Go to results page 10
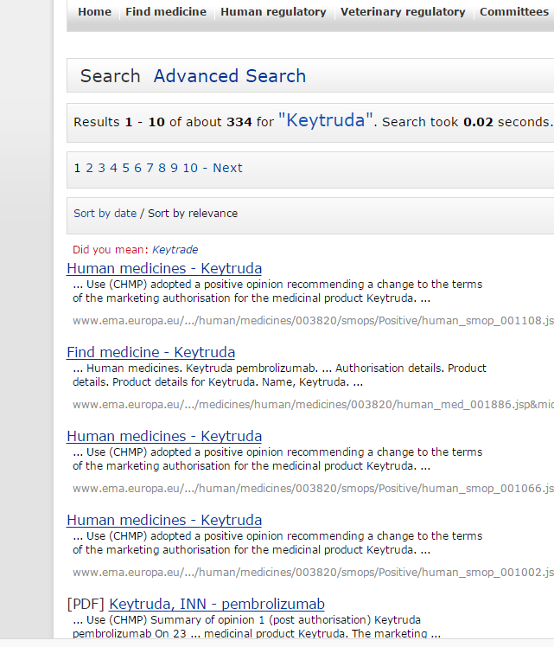The width and height of the screenshot is (554, 647). pyautogui.click(x=190, y=168)
